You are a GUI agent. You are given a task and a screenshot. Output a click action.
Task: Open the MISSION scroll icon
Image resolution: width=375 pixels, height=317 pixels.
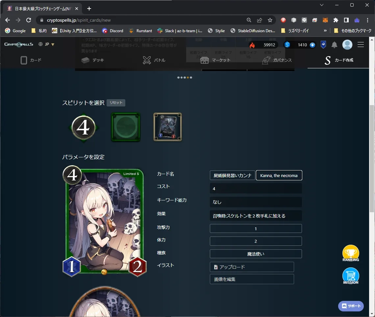pos(351,276)
